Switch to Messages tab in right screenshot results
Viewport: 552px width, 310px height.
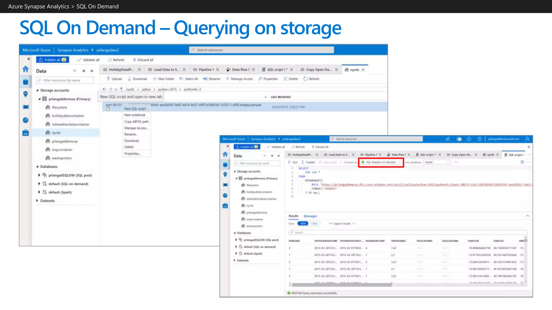[310, 216]
